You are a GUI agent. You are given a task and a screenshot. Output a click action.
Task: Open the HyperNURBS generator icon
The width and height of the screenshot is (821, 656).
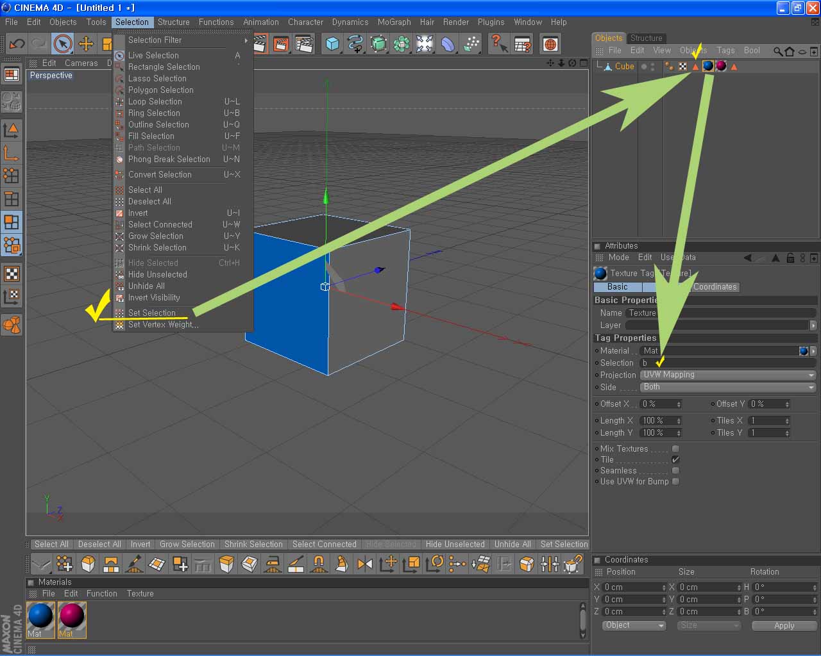coord(378,44)
